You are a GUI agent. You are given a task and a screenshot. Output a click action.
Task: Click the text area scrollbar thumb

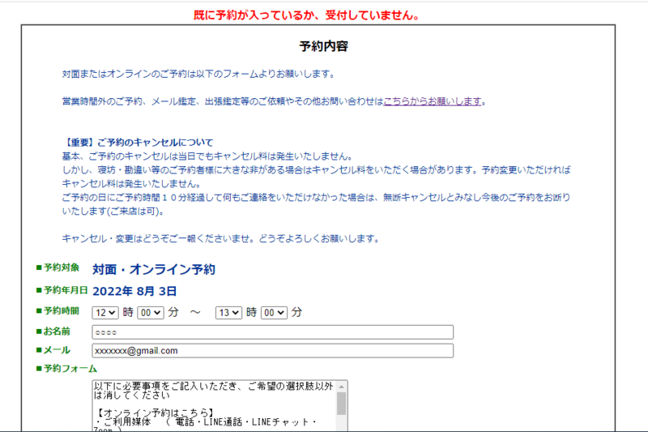pos(341,404)
